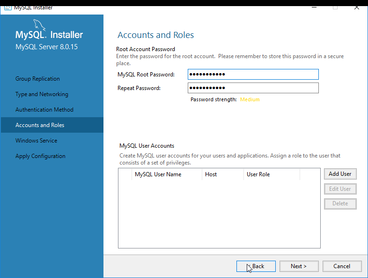Click the disabled Edit User button
Screen dimensions: 368x278
pos(340,189)
